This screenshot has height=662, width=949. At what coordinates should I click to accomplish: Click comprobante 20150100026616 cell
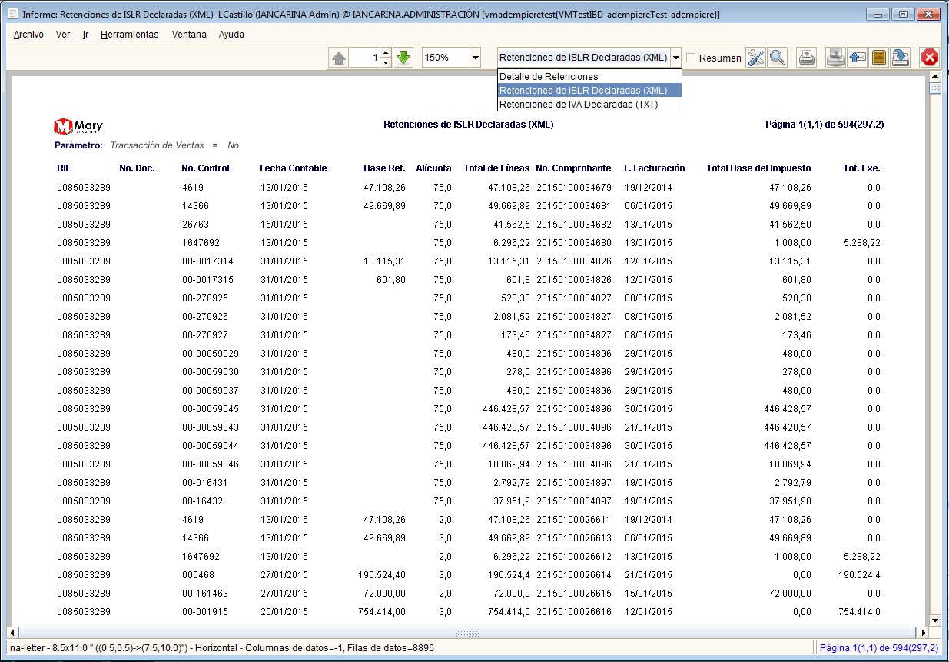tap(573, 611)
